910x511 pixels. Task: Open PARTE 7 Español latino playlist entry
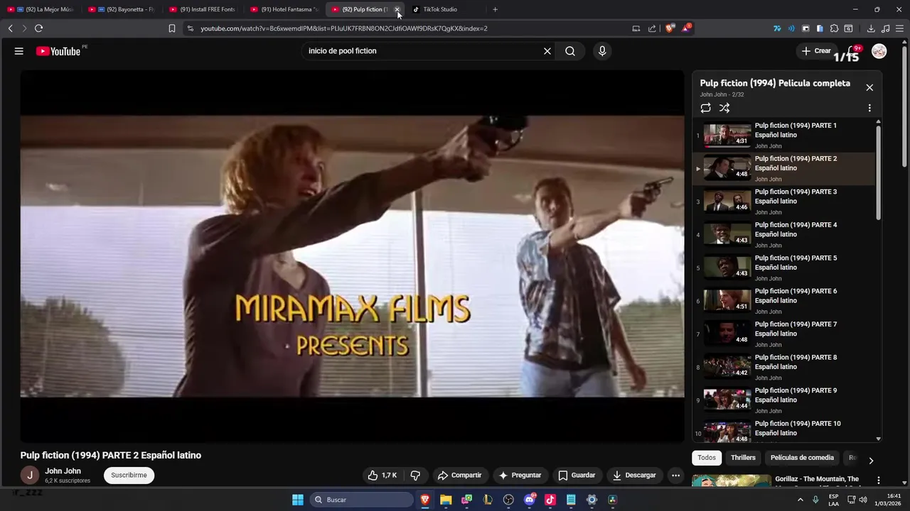point(784,334)
